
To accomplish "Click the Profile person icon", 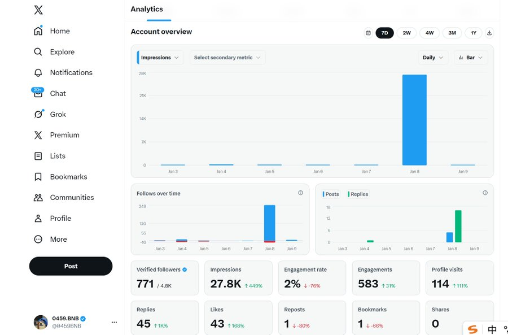I will click(38, 218).
